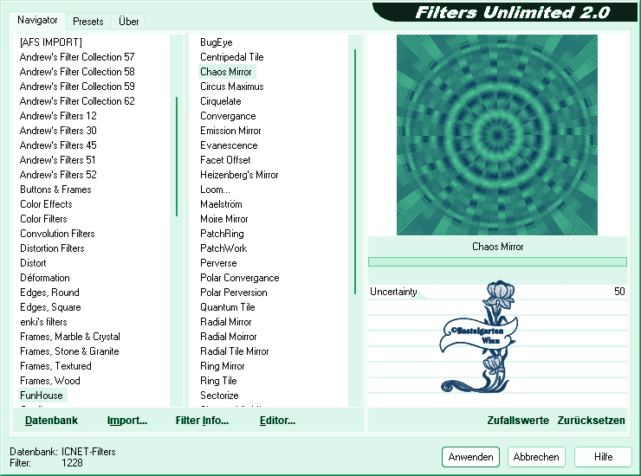Image resolution: width=641 pixels, height=476 pixels.
Task: Select Color Filters category
Action: pyautogui.click(x=43, y=219)
